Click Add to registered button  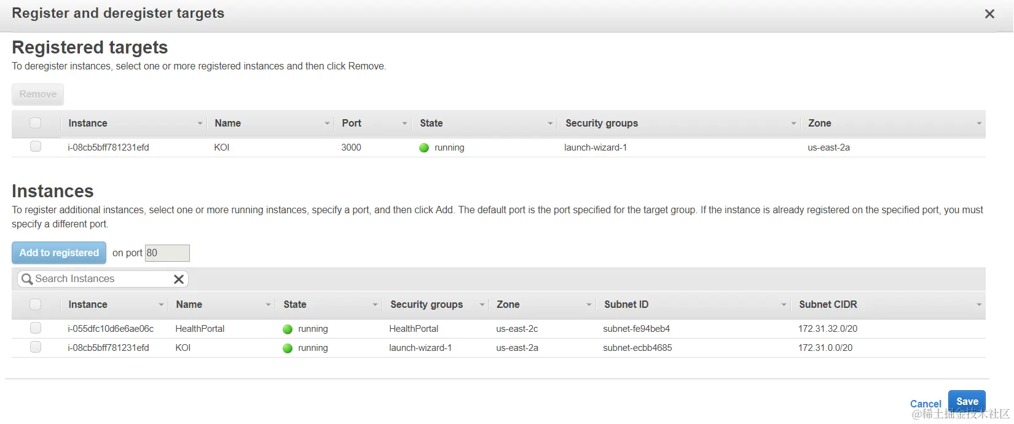[x=59, y=253]
